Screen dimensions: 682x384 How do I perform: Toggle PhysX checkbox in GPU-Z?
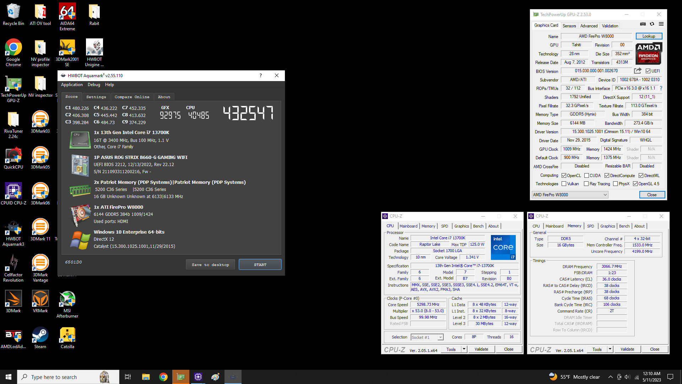click(x=615, y=184)
